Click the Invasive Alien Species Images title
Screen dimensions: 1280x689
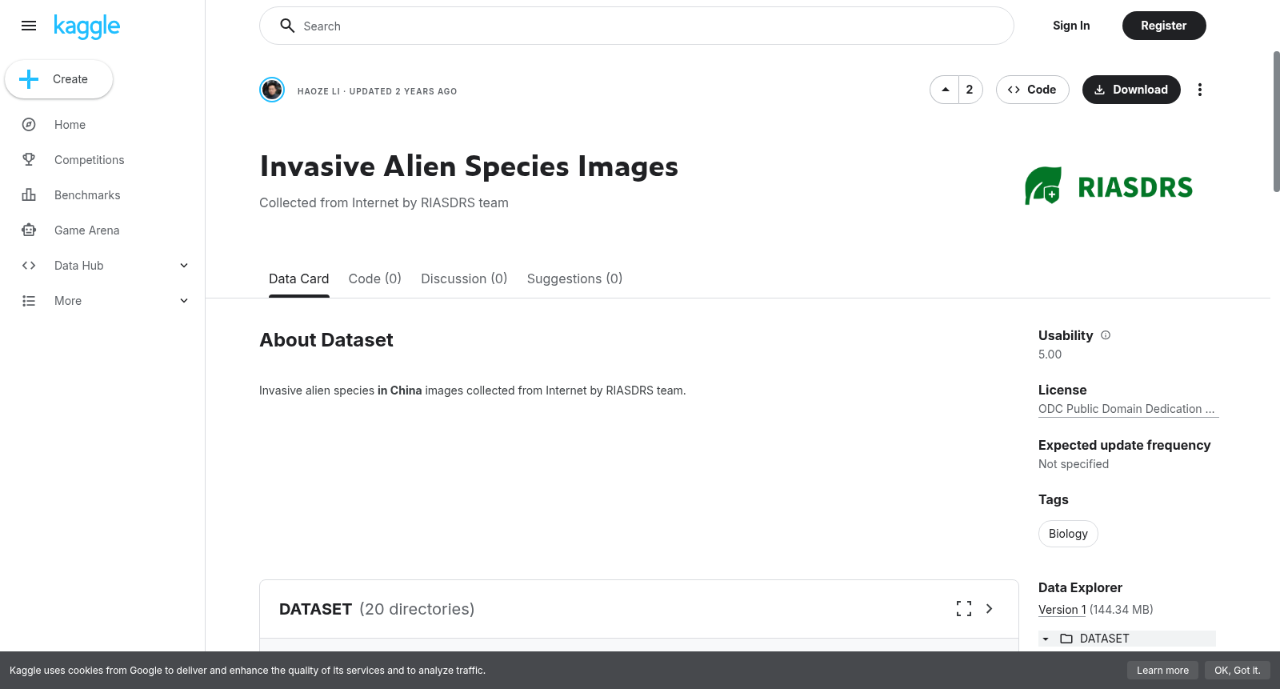(469, 166)
